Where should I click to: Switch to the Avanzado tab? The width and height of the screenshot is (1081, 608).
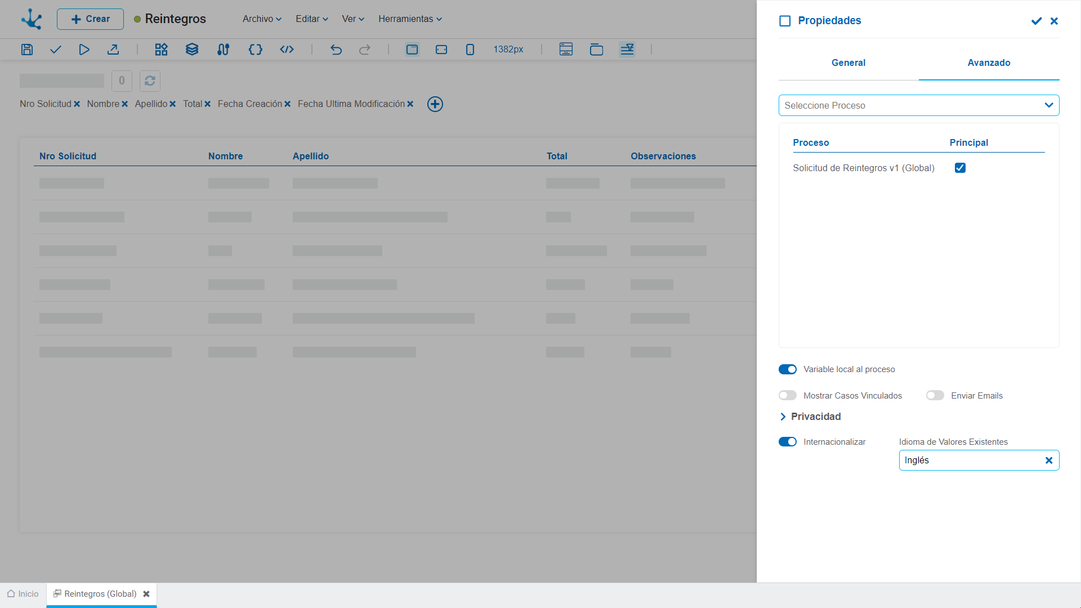(989, 63)
